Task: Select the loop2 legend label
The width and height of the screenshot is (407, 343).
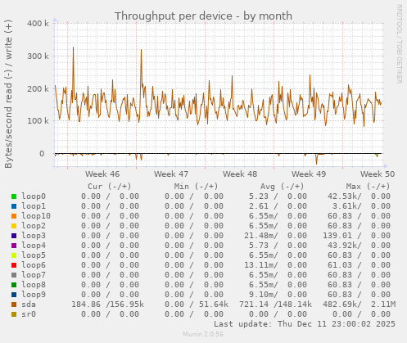Action: point(34,226)
